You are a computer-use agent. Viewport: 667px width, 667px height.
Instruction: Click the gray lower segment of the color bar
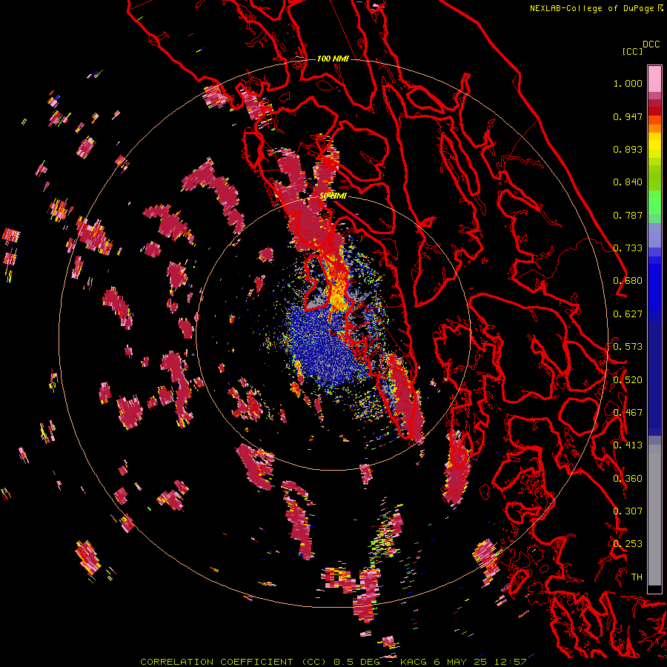654,515
